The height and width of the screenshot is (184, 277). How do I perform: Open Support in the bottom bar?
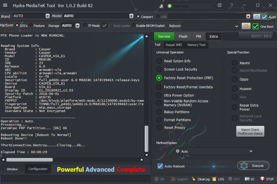click(179, 179)
